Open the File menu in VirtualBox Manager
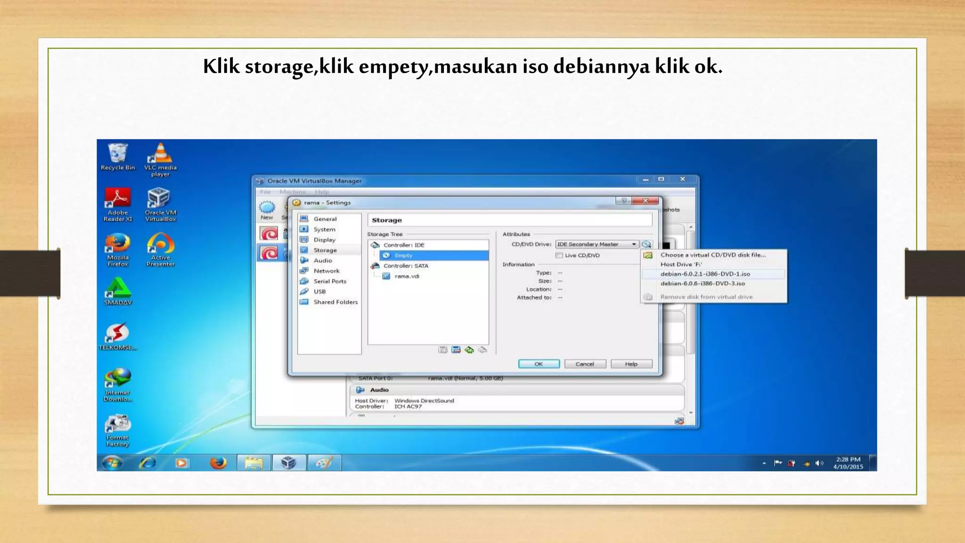 tap(265, 192)
